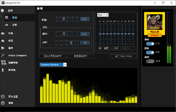Click the orange UPDATE button

155,35
